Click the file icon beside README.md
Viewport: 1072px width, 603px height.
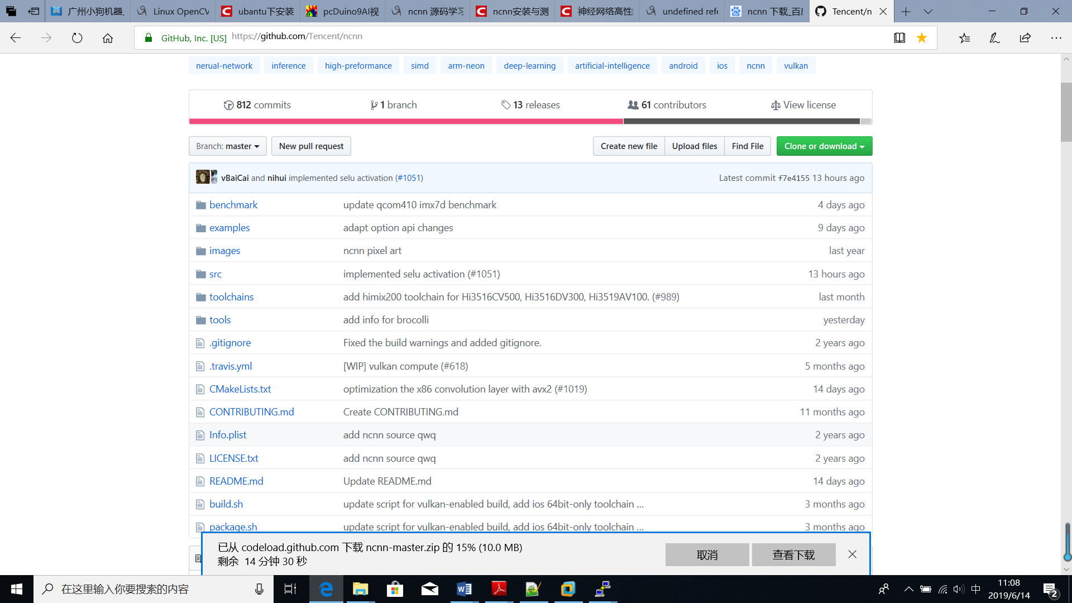coord(200,481)
